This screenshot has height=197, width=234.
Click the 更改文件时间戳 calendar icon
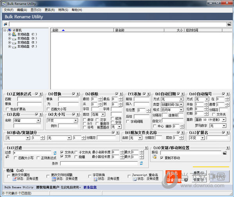pyautogui.click(x=54, y=179)
